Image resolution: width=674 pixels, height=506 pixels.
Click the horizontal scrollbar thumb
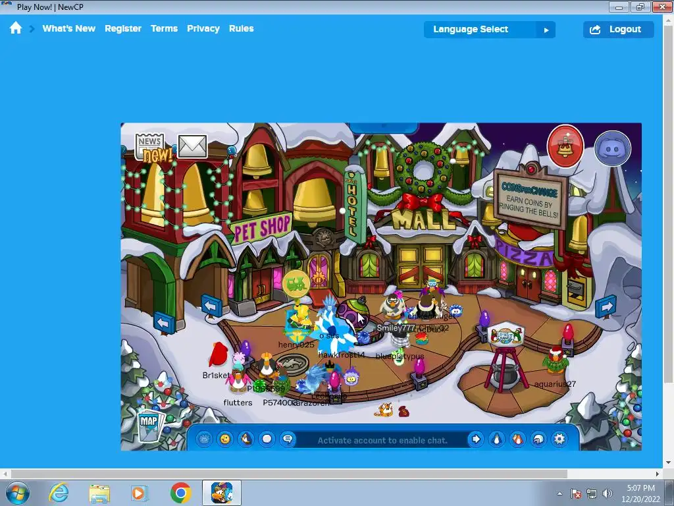289,474
